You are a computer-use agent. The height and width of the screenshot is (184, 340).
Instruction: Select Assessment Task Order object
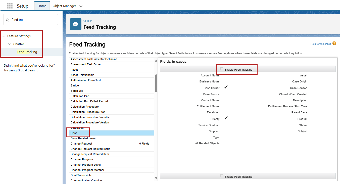point(112,64)
